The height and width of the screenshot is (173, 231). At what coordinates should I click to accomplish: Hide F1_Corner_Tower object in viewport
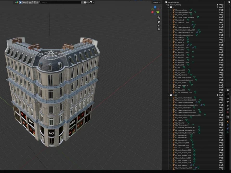pyautogui.click(x=220, y=15)
